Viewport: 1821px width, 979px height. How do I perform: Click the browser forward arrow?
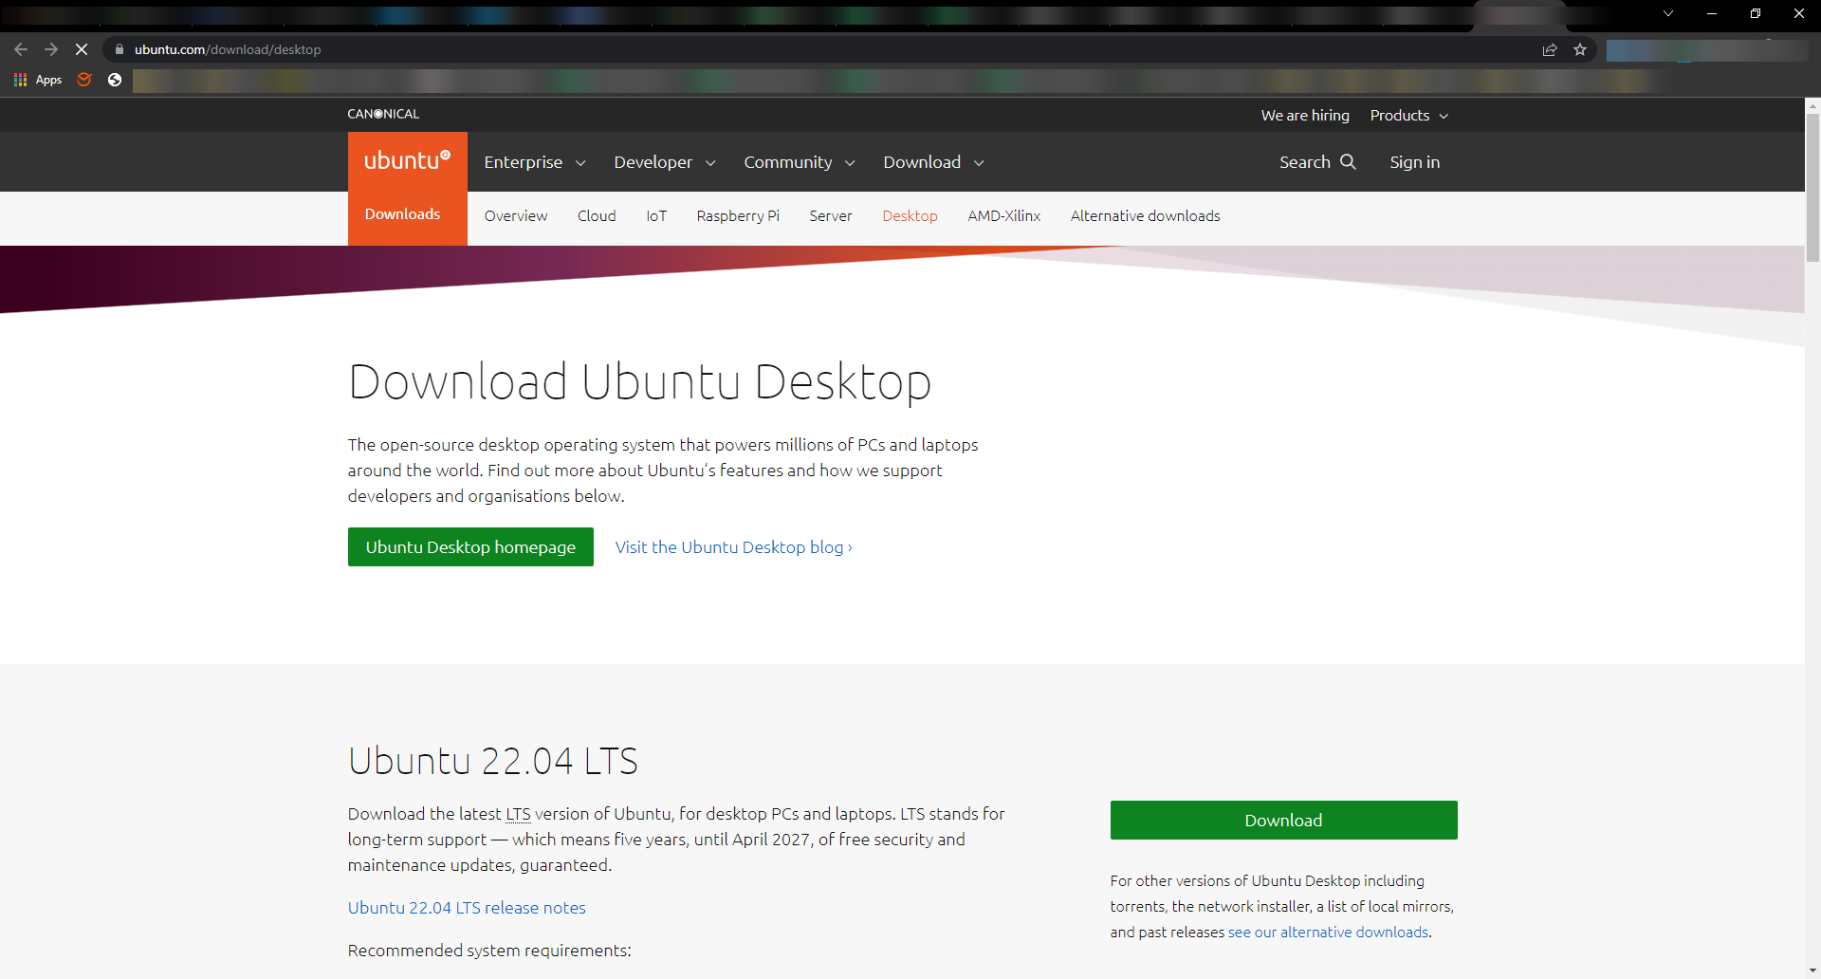tap(51, 49)
